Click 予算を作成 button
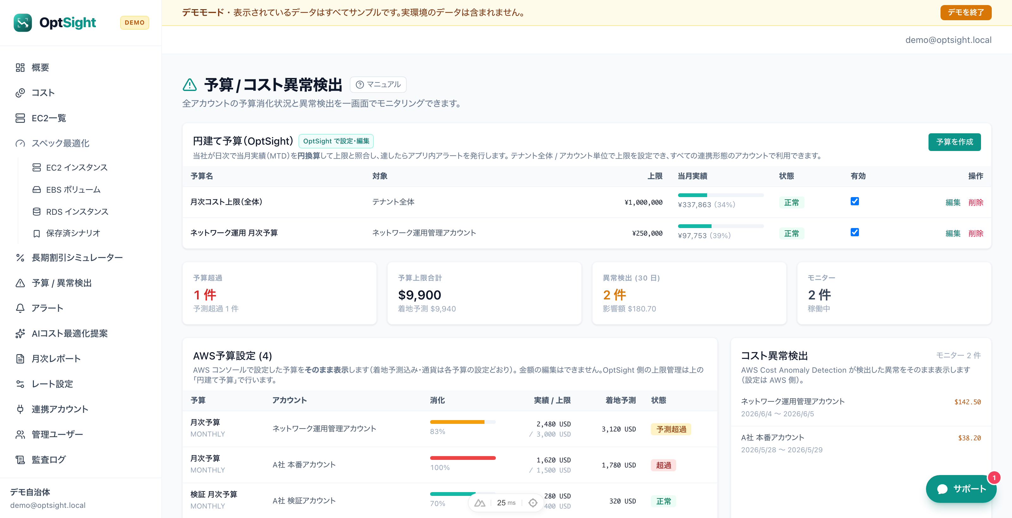1012x518 pixels. coord(954,142)
